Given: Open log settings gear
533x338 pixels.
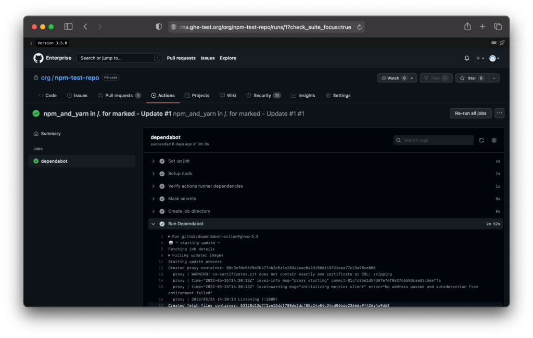Looking at the screenshot, I should [494, 140].
